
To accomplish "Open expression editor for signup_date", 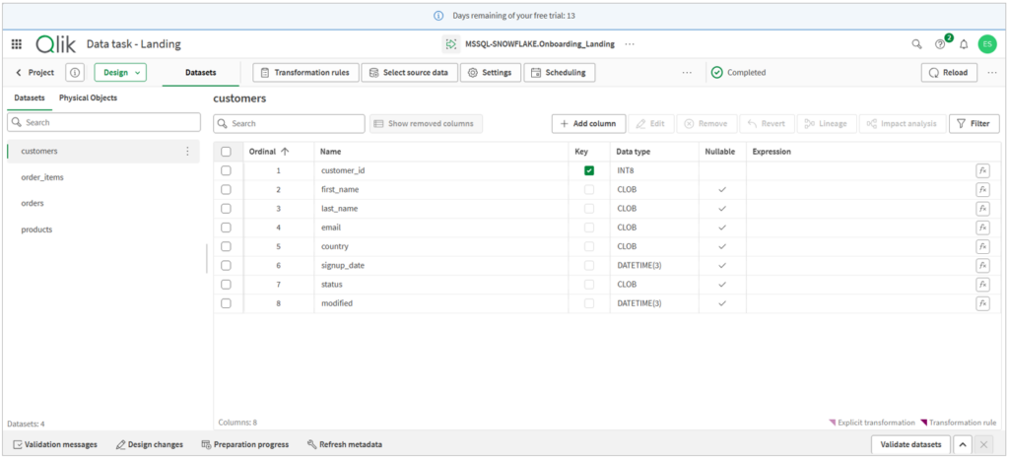I will click(982, 266).
